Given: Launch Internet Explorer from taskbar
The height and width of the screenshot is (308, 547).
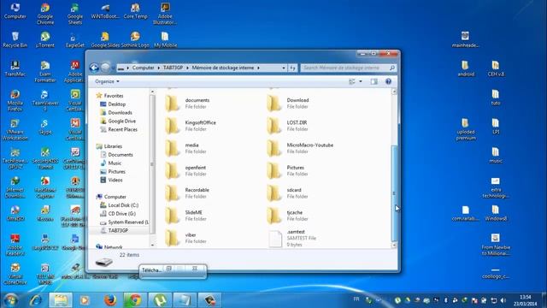Looking at the screenshot, I should (36, 300).
